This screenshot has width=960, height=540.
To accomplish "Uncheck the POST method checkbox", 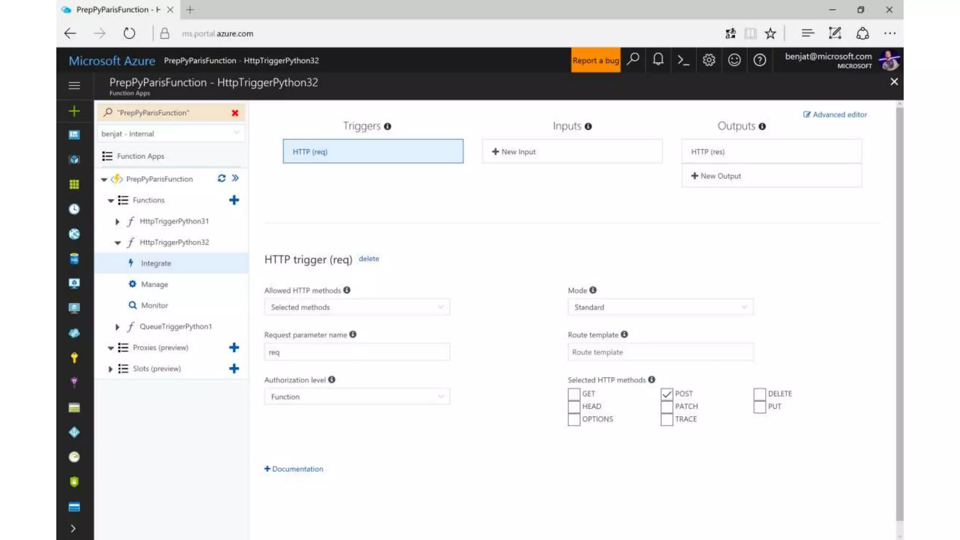I will point(667,394).
